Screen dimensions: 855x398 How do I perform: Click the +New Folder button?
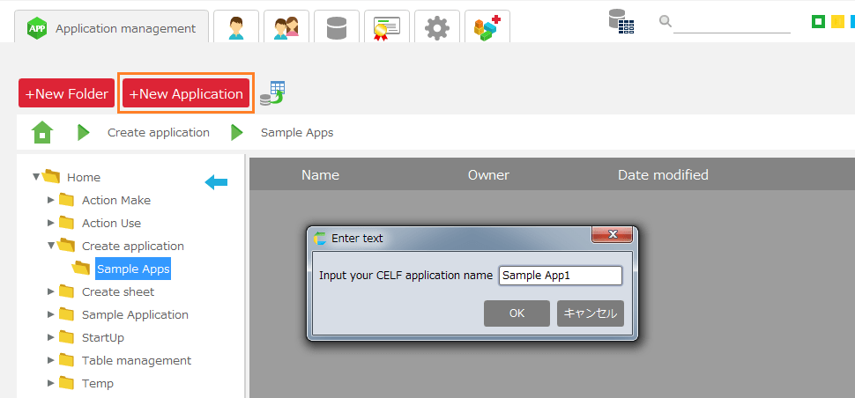point(67,94)
